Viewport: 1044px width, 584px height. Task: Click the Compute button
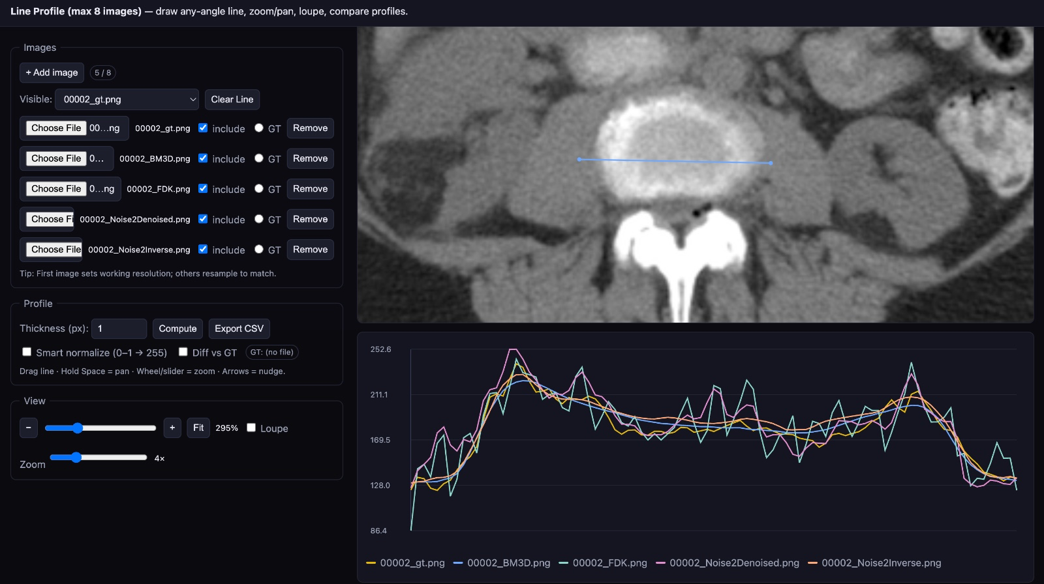pos(177,328)
